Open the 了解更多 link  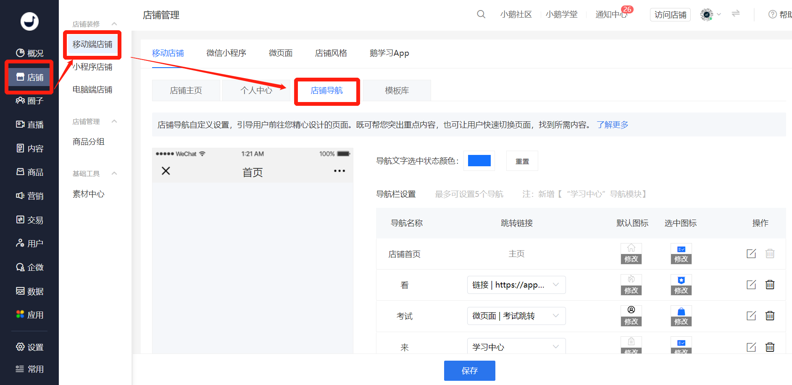pyautogui.click(x=612, y=125)
